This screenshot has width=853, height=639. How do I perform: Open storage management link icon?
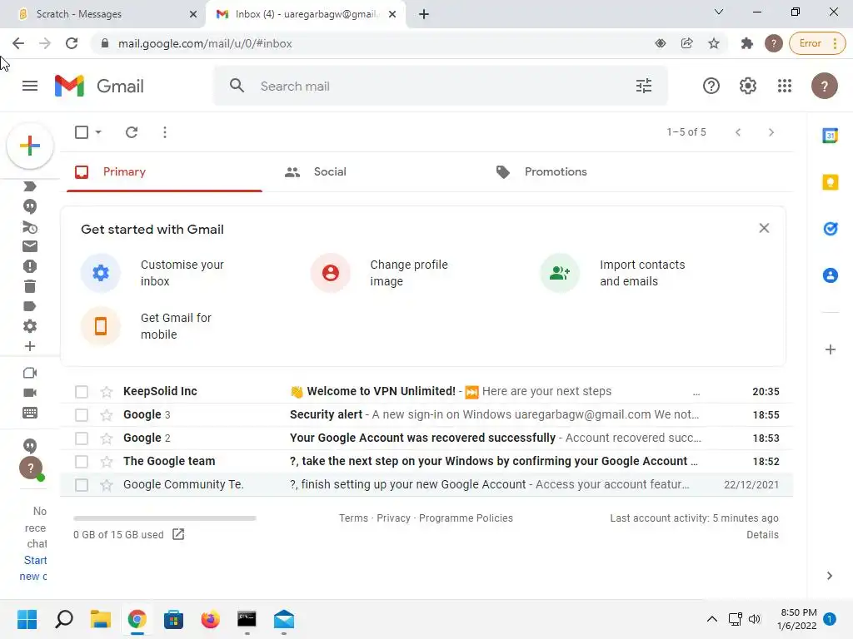click(x=178, y=534)
